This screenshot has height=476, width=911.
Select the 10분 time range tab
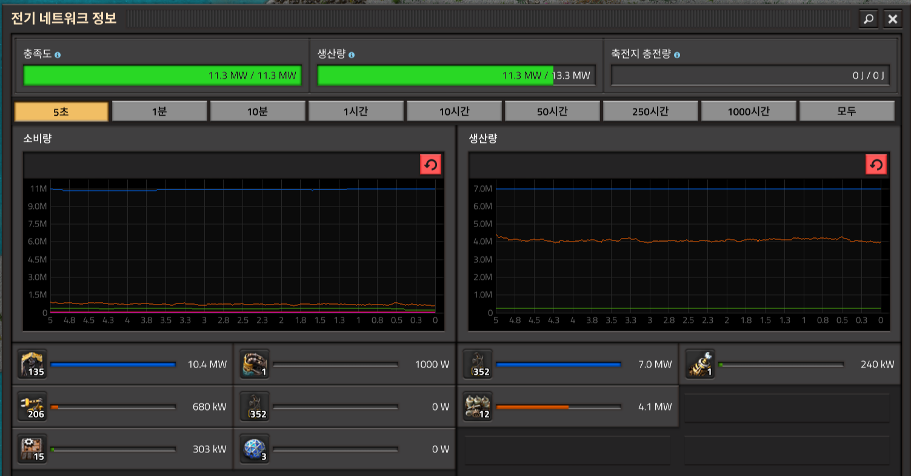coord(258,111)
